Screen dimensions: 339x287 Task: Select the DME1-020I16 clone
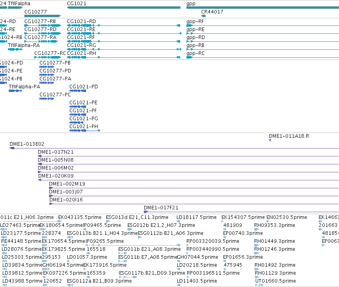pyautogui.click(x=194, y=204)
